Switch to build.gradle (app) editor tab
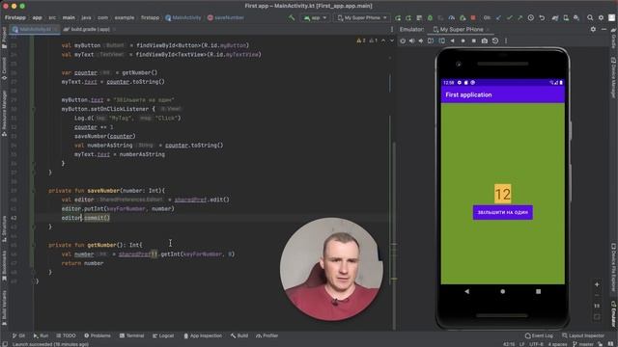Image resolution: width=618 pixels, height=347 pixels. [x=90, y=29]
